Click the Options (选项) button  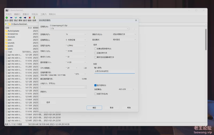click(x=48, y=102)
